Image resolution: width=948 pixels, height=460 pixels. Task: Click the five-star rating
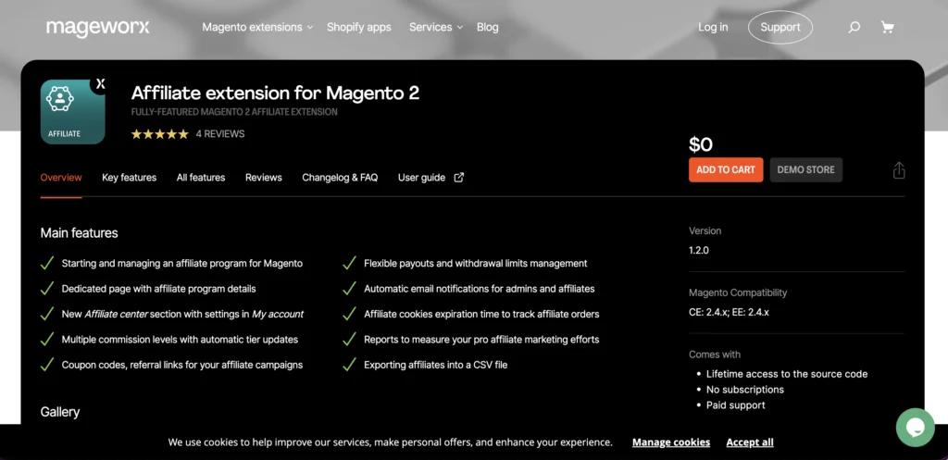[159, 134]
